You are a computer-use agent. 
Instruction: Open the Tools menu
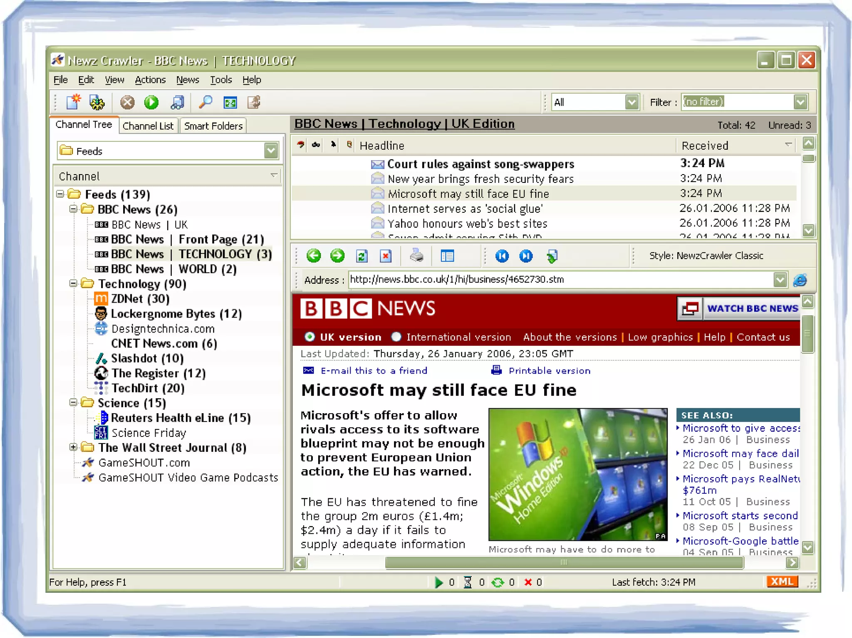[221, 80]
